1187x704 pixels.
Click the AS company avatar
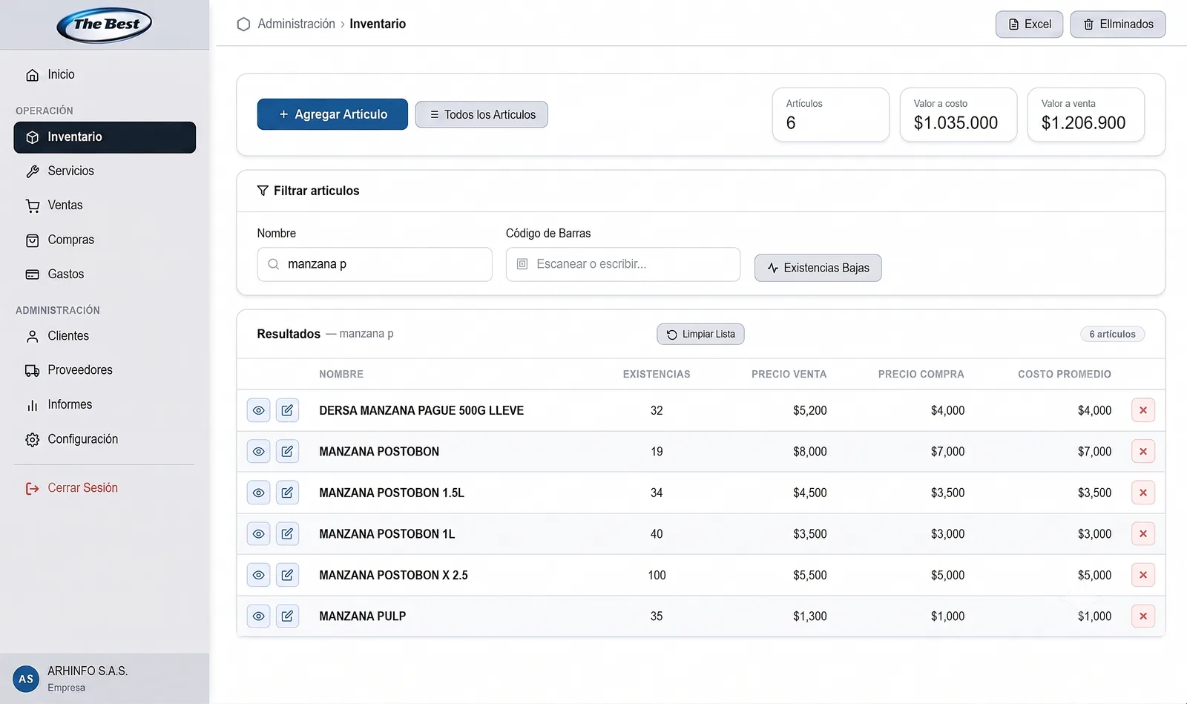26,679
